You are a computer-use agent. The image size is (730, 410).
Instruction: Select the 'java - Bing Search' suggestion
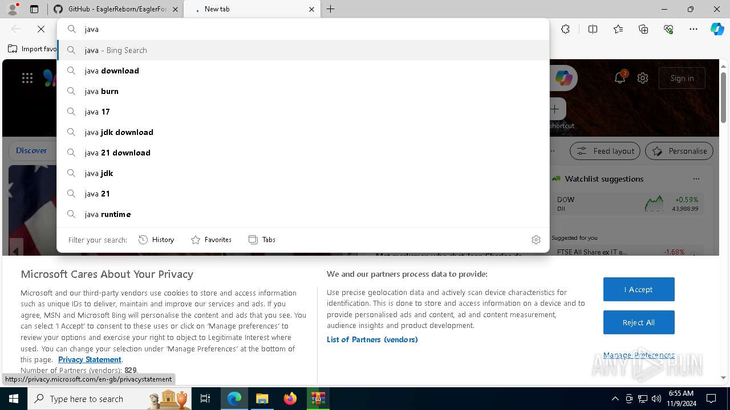click(303, 50)
